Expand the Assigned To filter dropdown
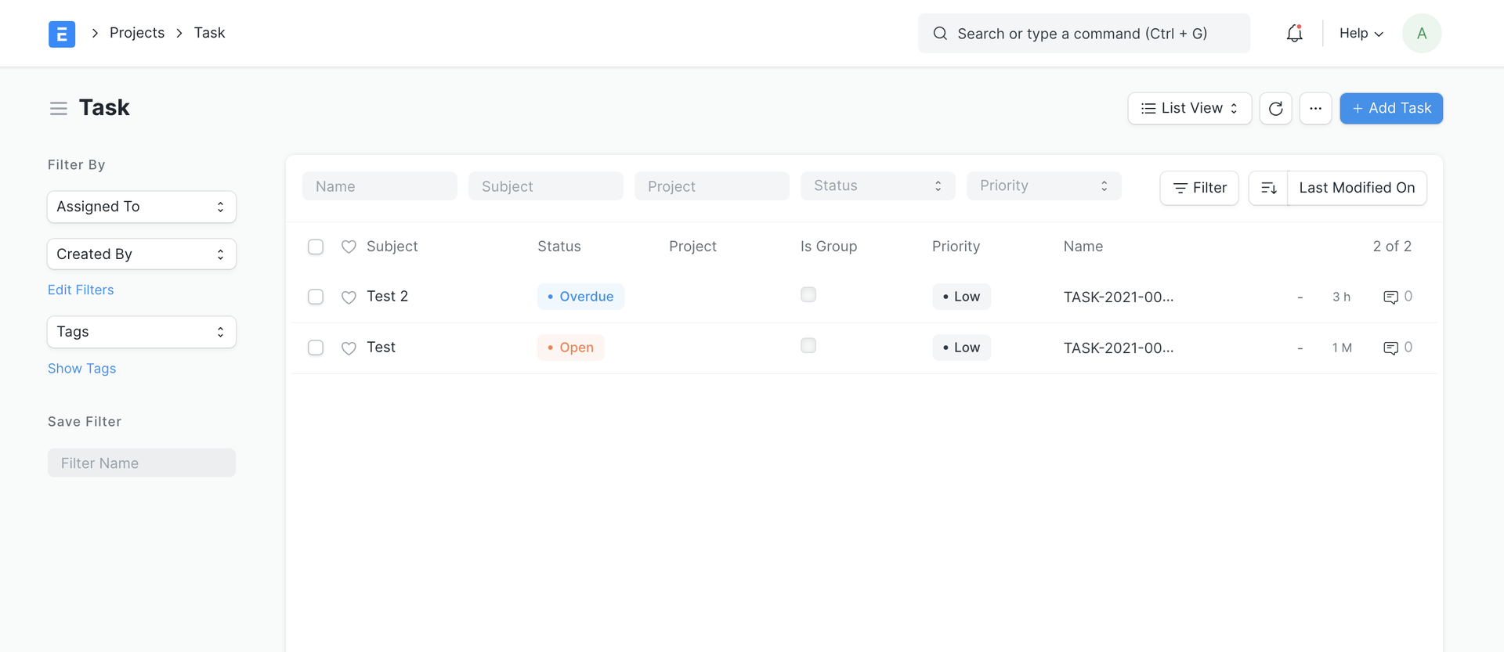The height and width of the screenshot is (652, 1504). tap(142, 207)
